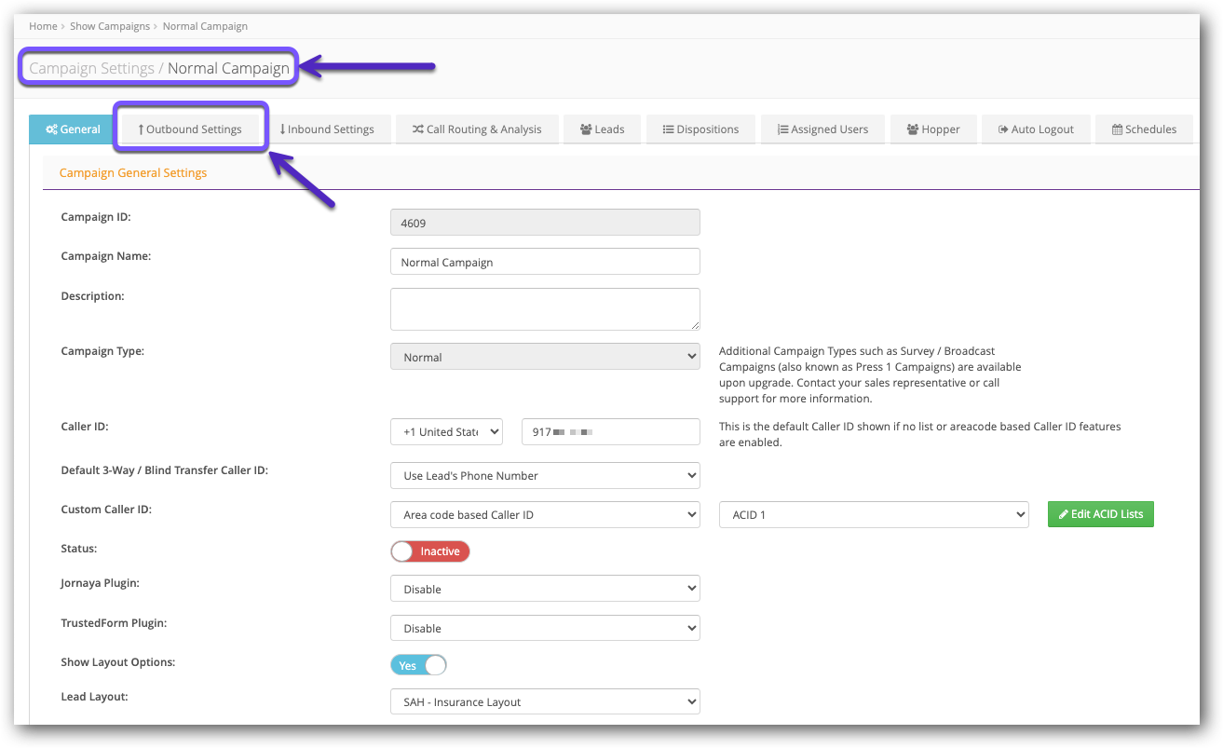
Task: Turn off Show Layout Options
Action: pos(417,664)
